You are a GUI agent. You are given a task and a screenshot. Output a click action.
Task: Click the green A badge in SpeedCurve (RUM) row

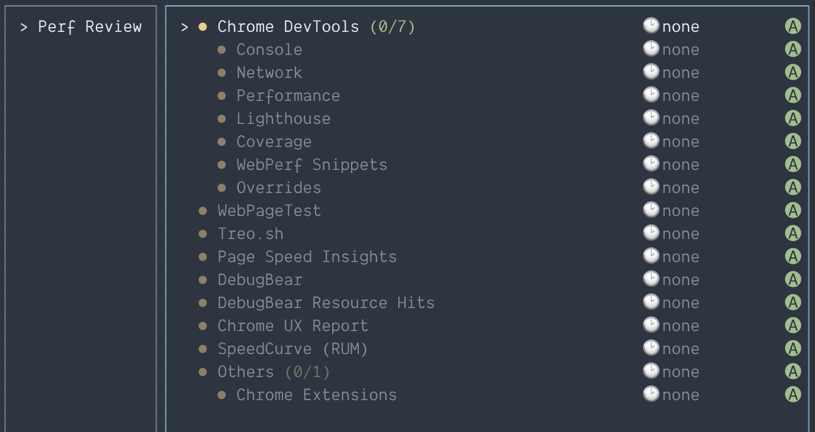pos(793,349)
